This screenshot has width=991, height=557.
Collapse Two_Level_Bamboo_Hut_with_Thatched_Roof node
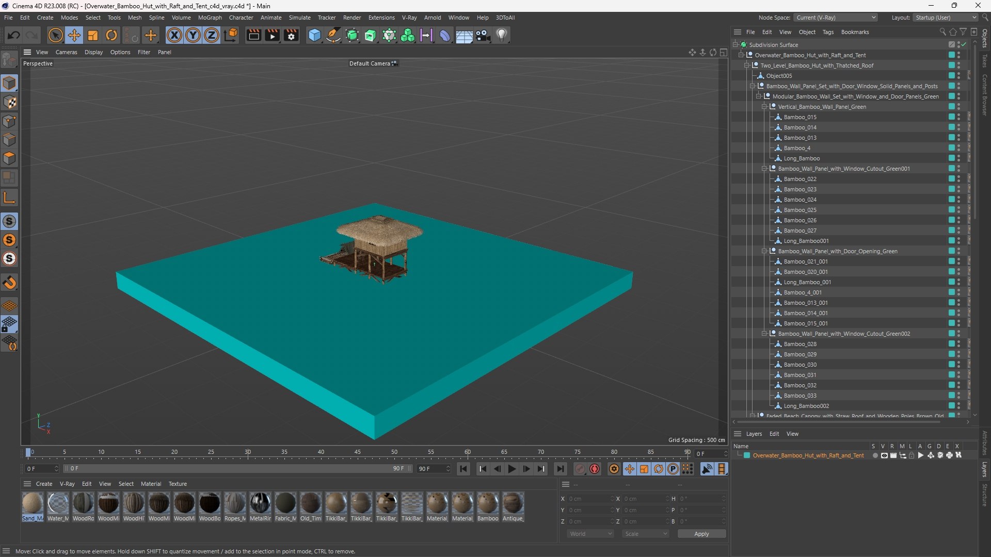tap(746, 65)
